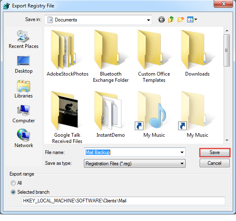This screenshot has height=221, width=236.
Task: Click the Save button
Action: tap(215, 152)
